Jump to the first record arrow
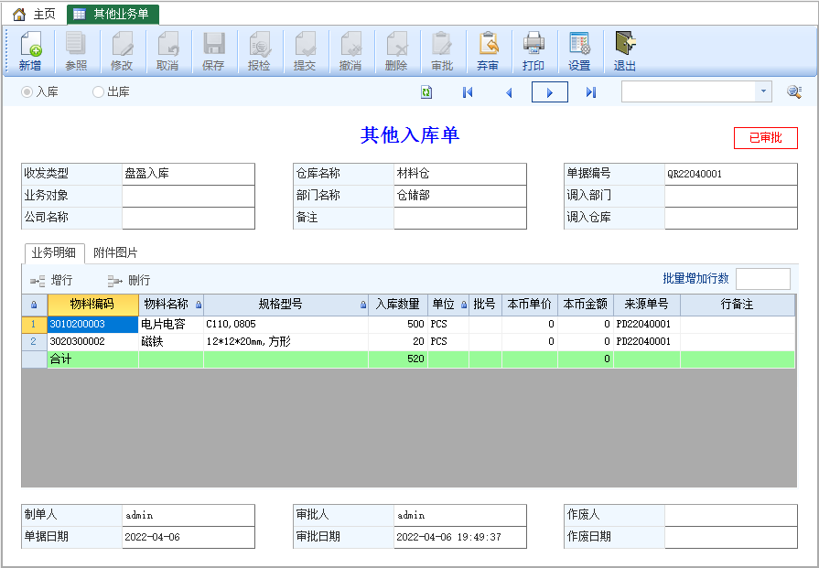 [468, 92]
